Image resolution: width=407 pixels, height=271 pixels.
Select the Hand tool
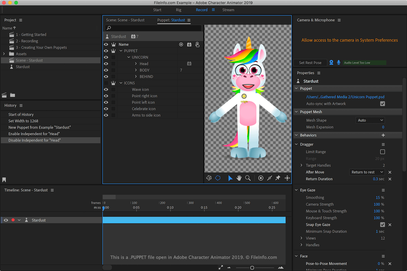click(239, 178)
